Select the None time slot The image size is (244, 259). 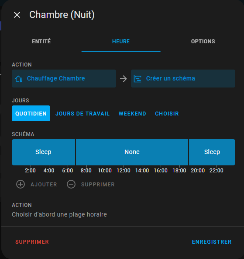pos(132,152)
